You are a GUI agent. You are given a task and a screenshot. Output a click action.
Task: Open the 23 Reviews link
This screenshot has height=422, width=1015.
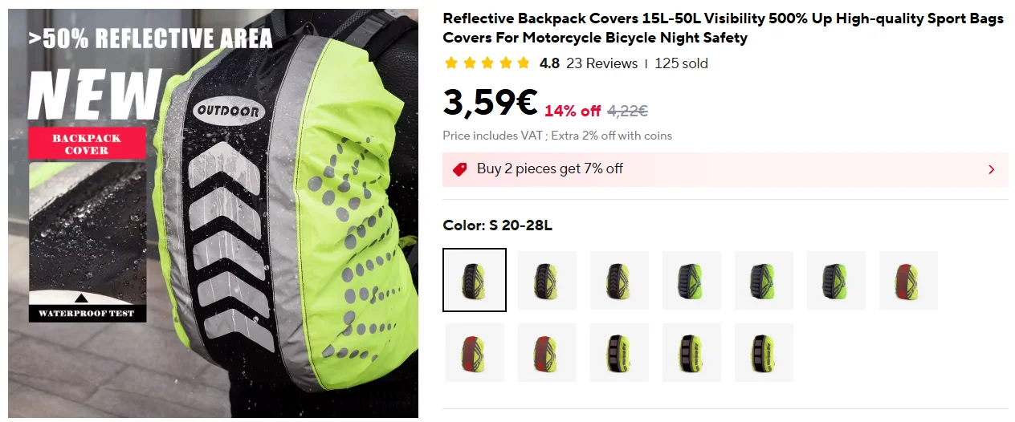pos(601,63)
